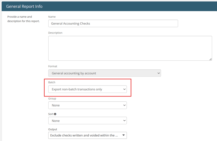Click the 'Provide a name and description' help text
Viewport: 217px width, 141px height.
coord(24,19)
